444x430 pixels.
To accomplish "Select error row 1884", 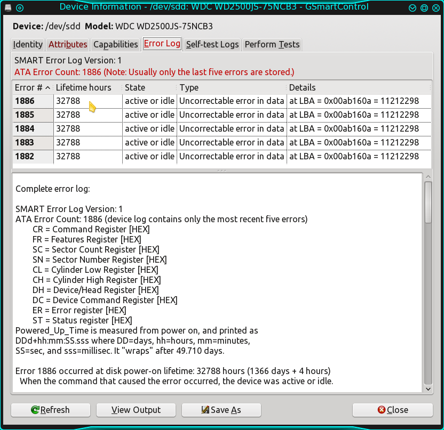I will 222,128.
